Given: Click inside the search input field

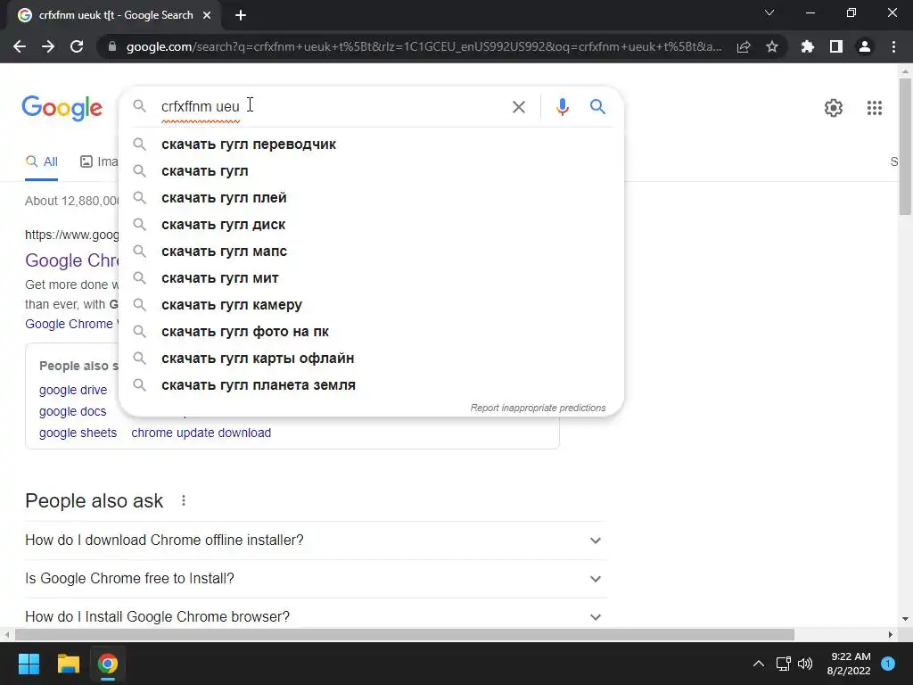Looking at the screenshot, I should [332, 107].
